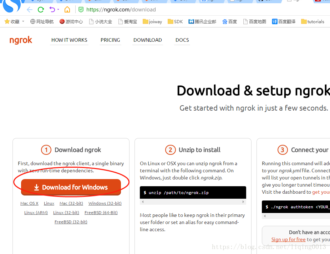Click the ngrok logo
This screenshot has width=330, height=254.
coord(21,40)
